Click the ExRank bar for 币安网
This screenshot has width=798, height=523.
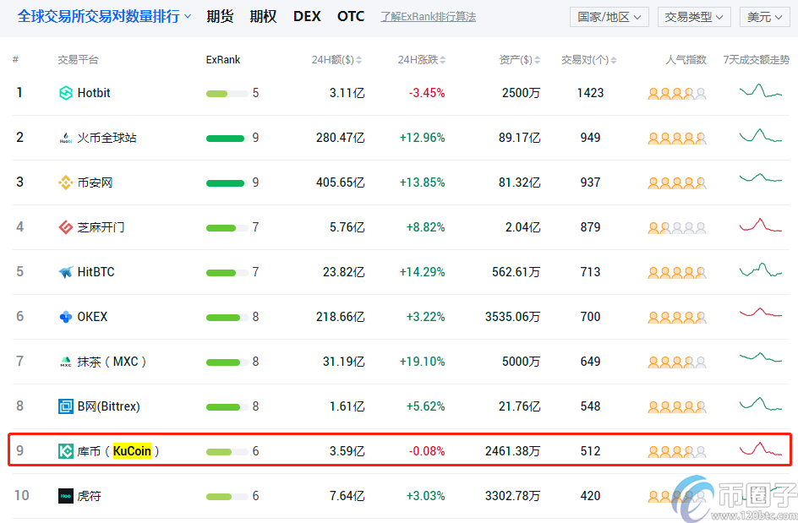[226, 183]
